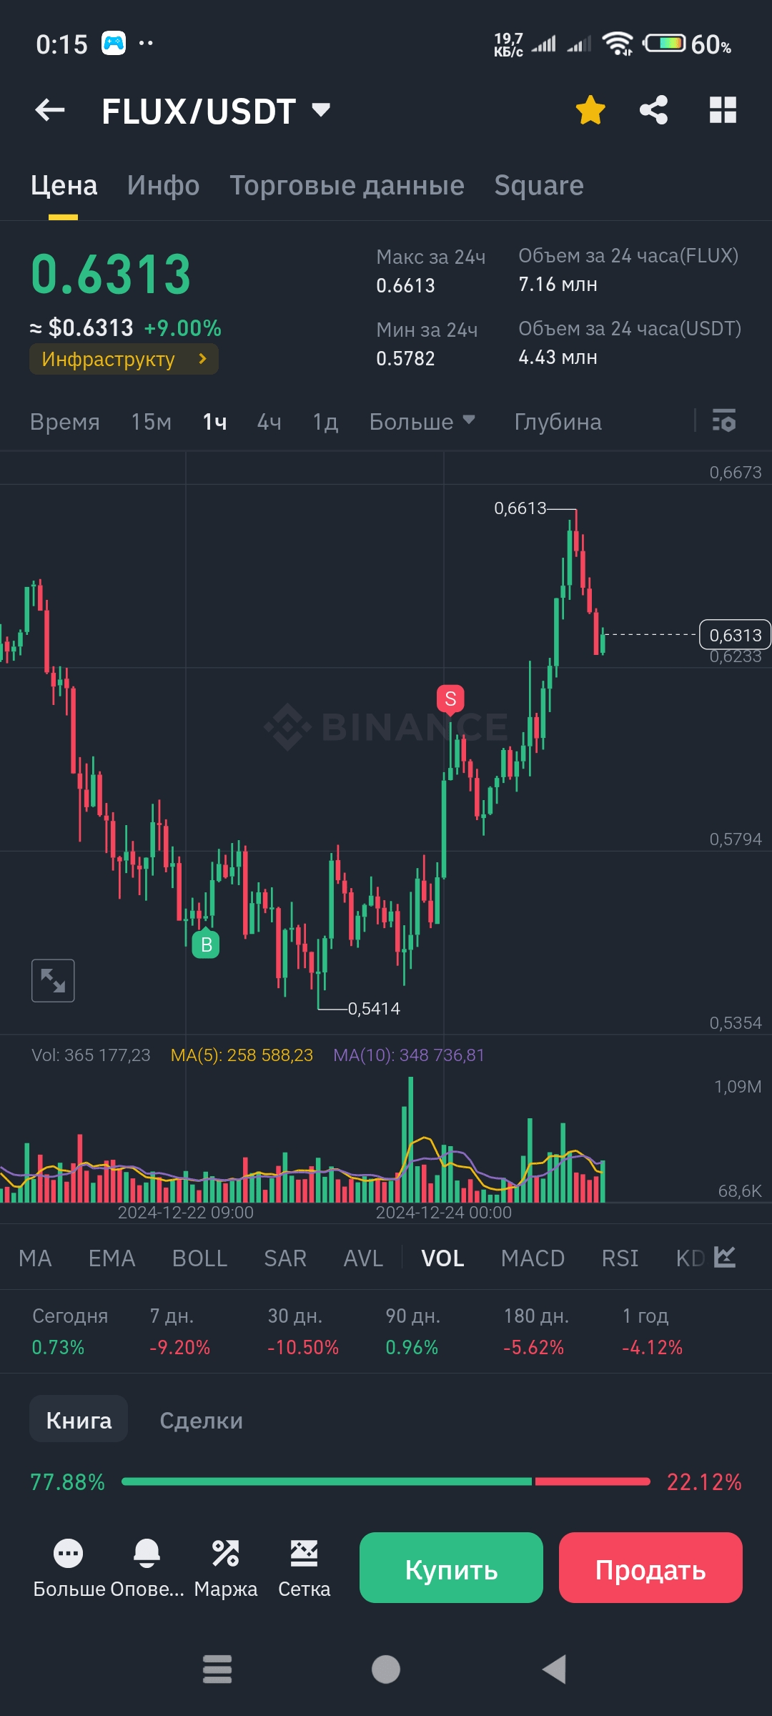Select the 4ч timeframe
The image size is (772, 1716).
click(x=269, y=422)
